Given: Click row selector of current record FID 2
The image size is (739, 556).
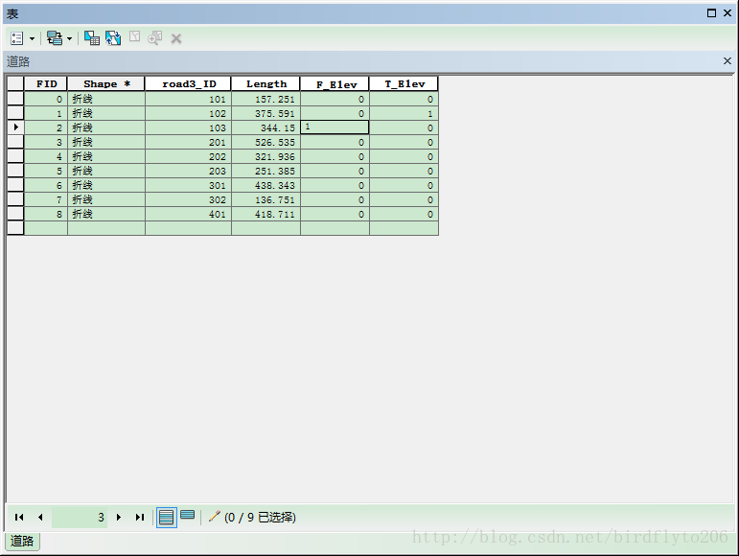Looking at the screenshot, I should [15, 127].
